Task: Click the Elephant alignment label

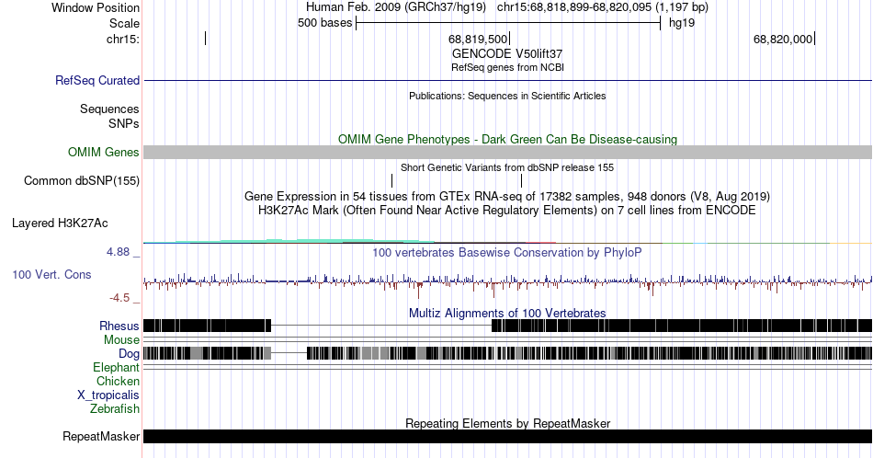Action: point(116,368)
